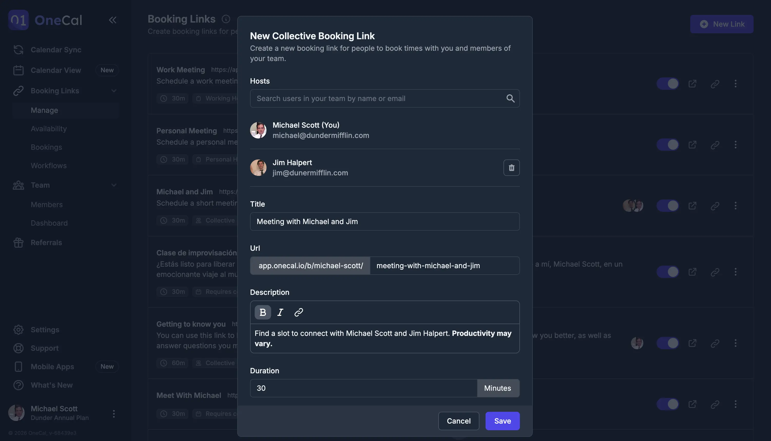Open Meet With Michael more options menu
The width and height of the screenshot is (771, 441).
[736, 404]
